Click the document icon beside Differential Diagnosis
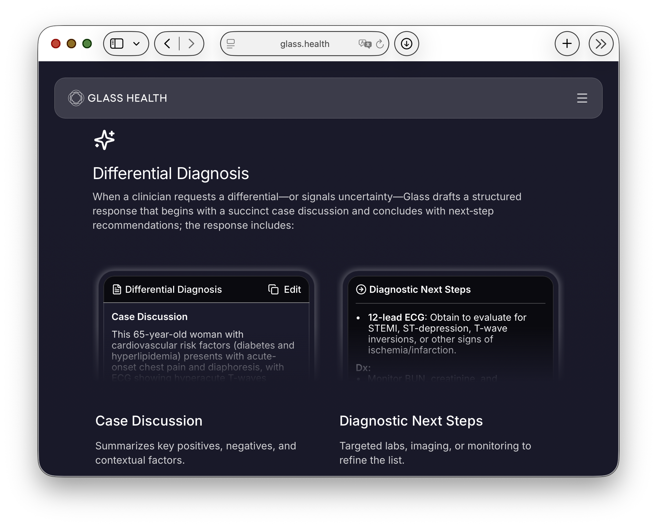657x527 pixels. [x=117, y=289]
